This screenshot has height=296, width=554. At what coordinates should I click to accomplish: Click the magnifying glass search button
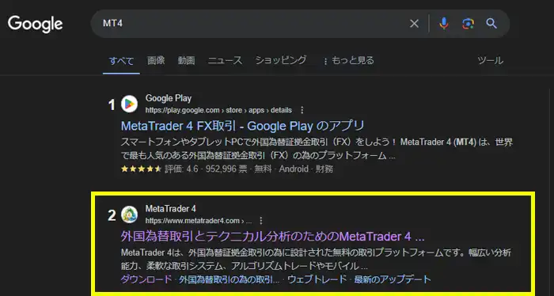point(491,24)
